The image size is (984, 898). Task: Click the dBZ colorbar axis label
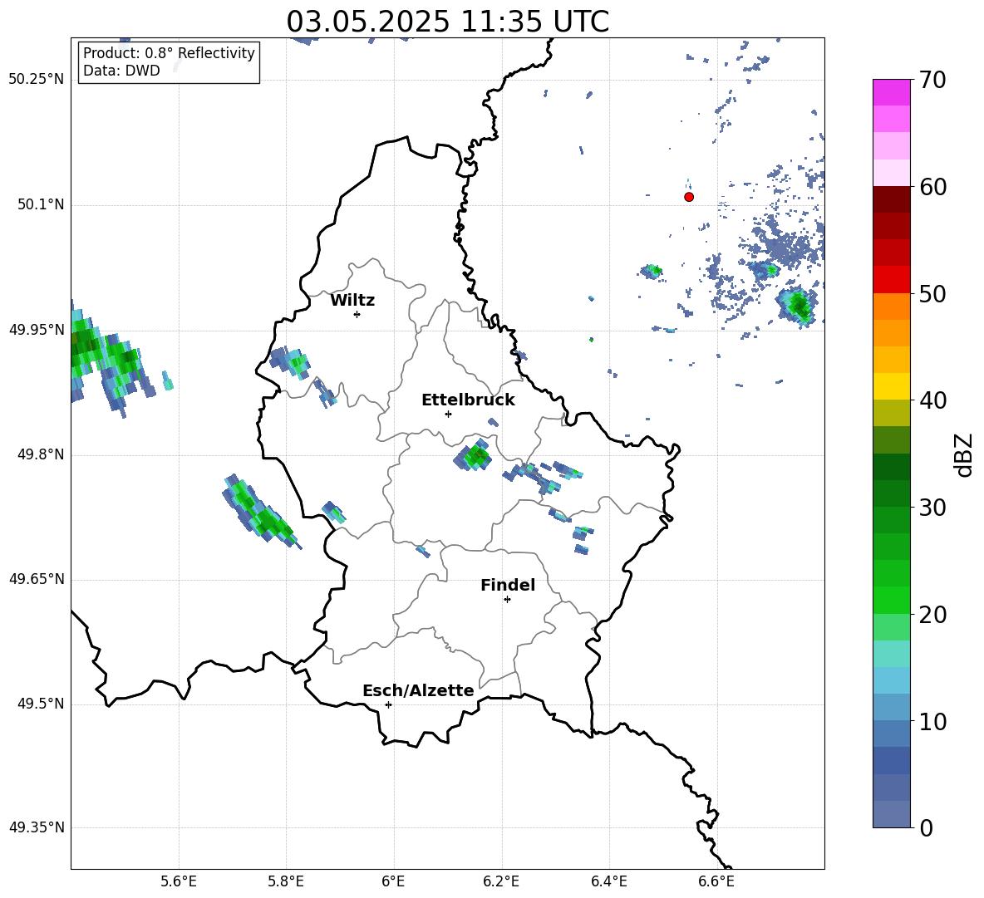point(963,454)
